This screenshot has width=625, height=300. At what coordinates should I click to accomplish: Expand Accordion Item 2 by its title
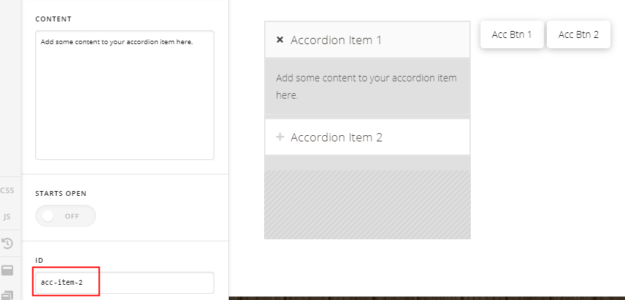click(337, 137)
